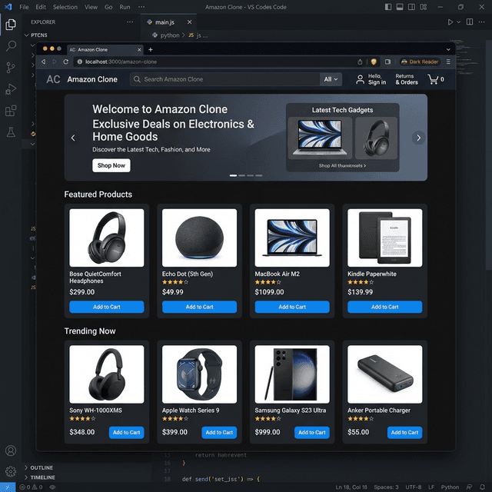
Task: Open the Testing flask icon
Action: (x=11, y=132)
